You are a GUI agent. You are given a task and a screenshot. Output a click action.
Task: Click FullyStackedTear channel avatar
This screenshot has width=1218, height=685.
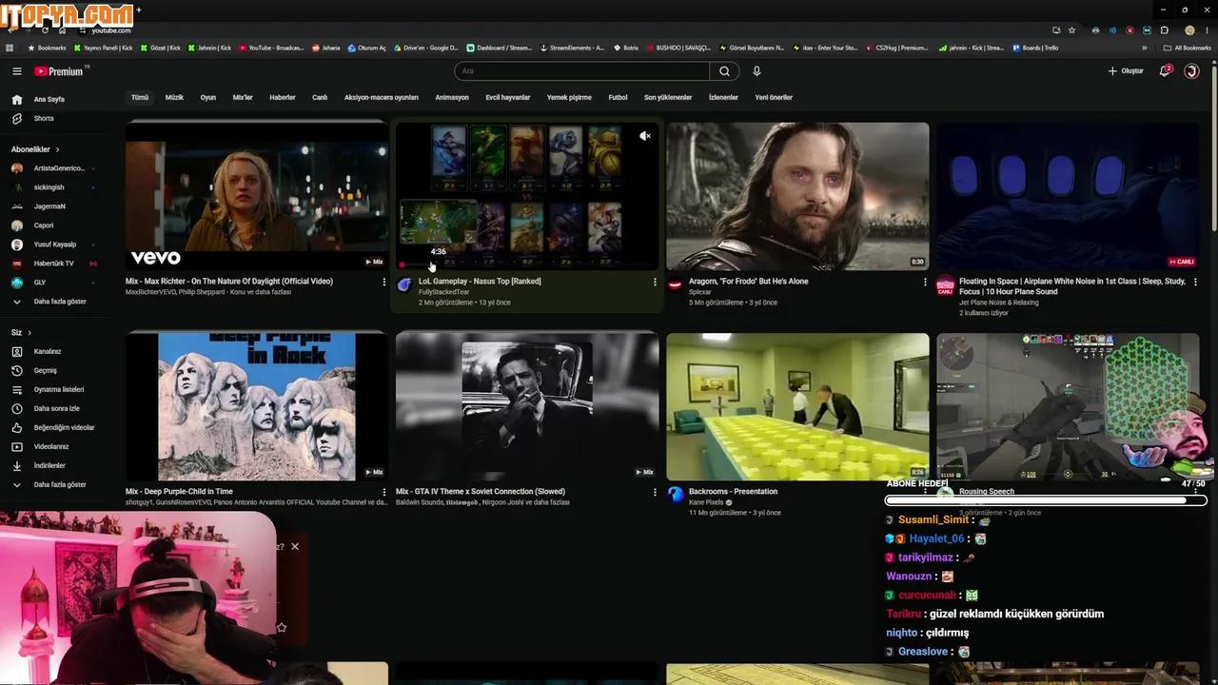click(404, 284)
